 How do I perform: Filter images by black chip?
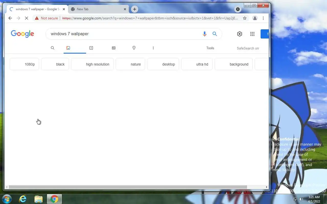[x=55, y=64]
